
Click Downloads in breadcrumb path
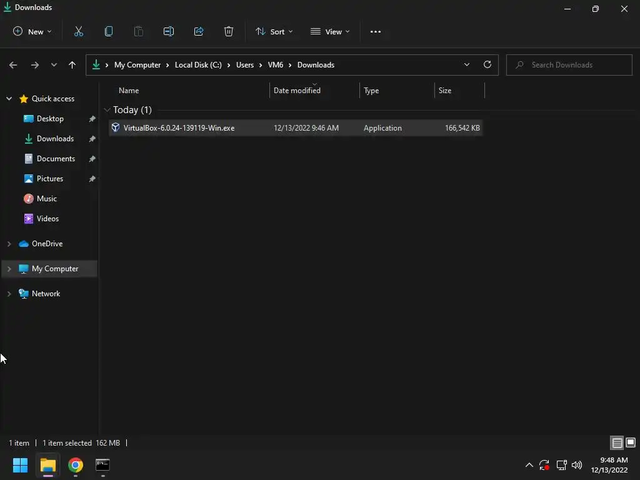(x=316, y=65)
